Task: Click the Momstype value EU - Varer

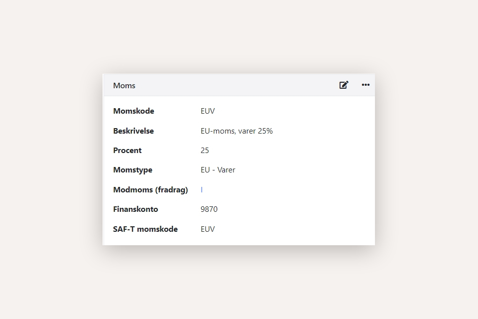Action: [x=218, y=170]
